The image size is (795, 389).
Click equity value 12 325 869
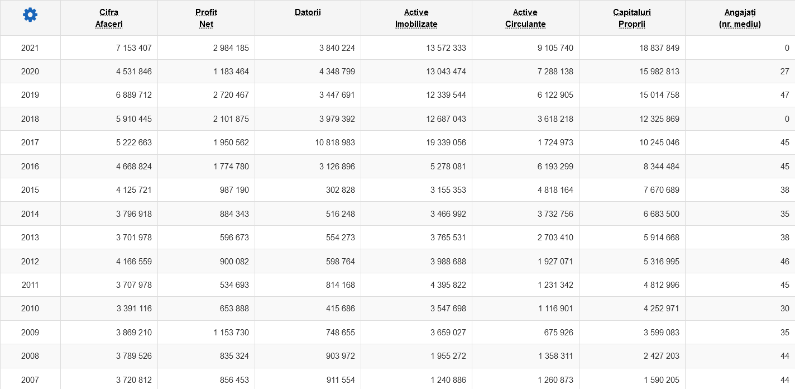pyautogui.click(x=659, y=119)
